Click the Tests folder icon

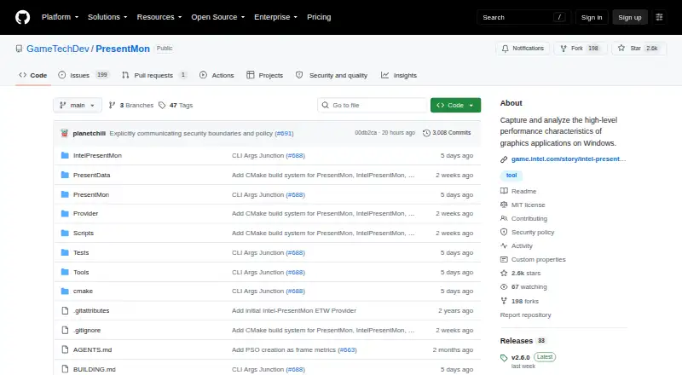65,253
